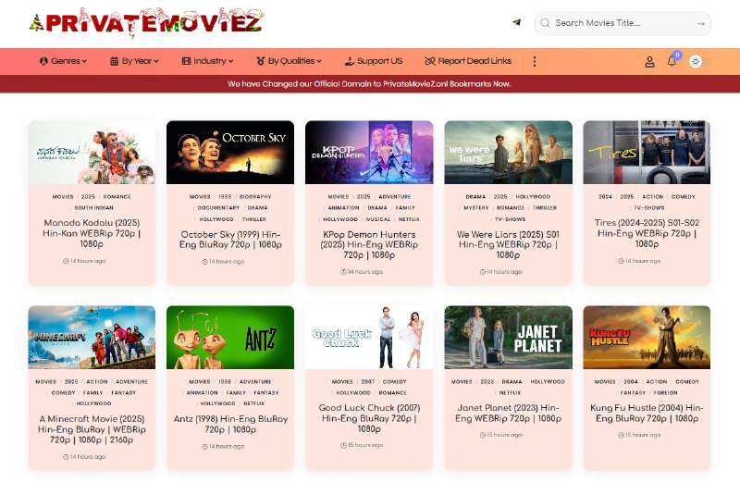Screen dimensions: 740x482
Task: Click ROMANCE tag on Good Luck Chuck
Action: [392, 393]
